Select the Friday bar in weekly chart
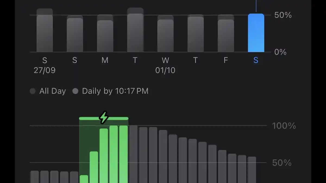326x183 pixels. point(226,35)
